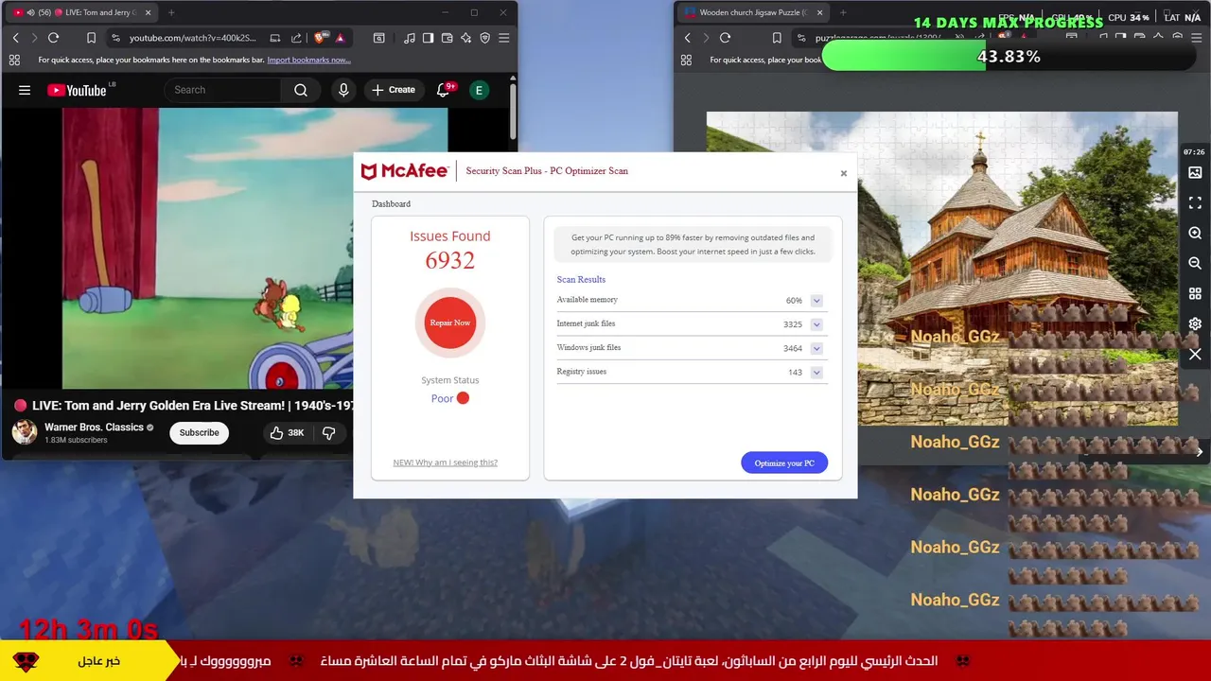Share the YouTube page link icon
1211x681 pixels.
[296, 38]
